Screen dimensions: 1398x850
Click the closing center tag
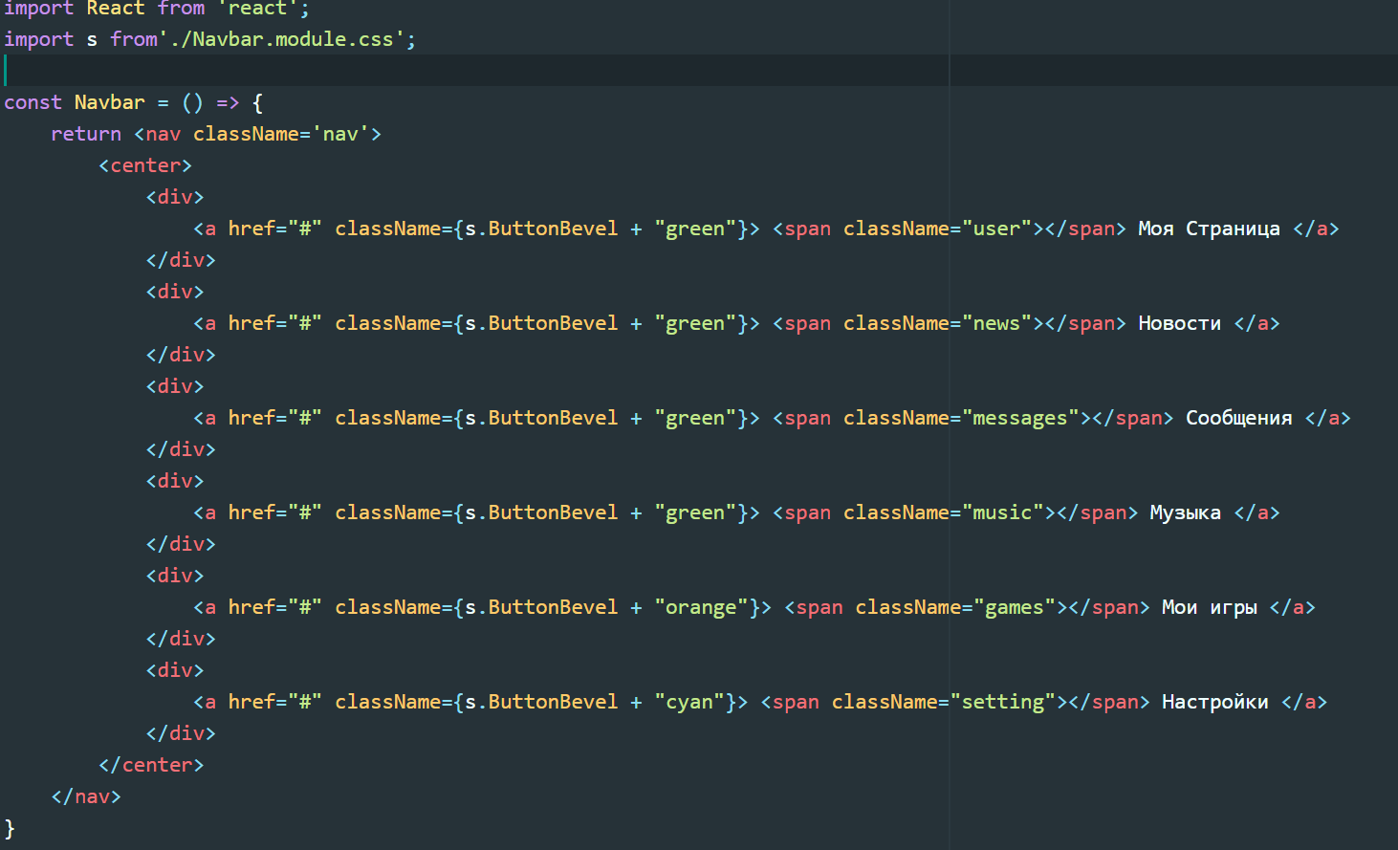click(x=151, y=765)
